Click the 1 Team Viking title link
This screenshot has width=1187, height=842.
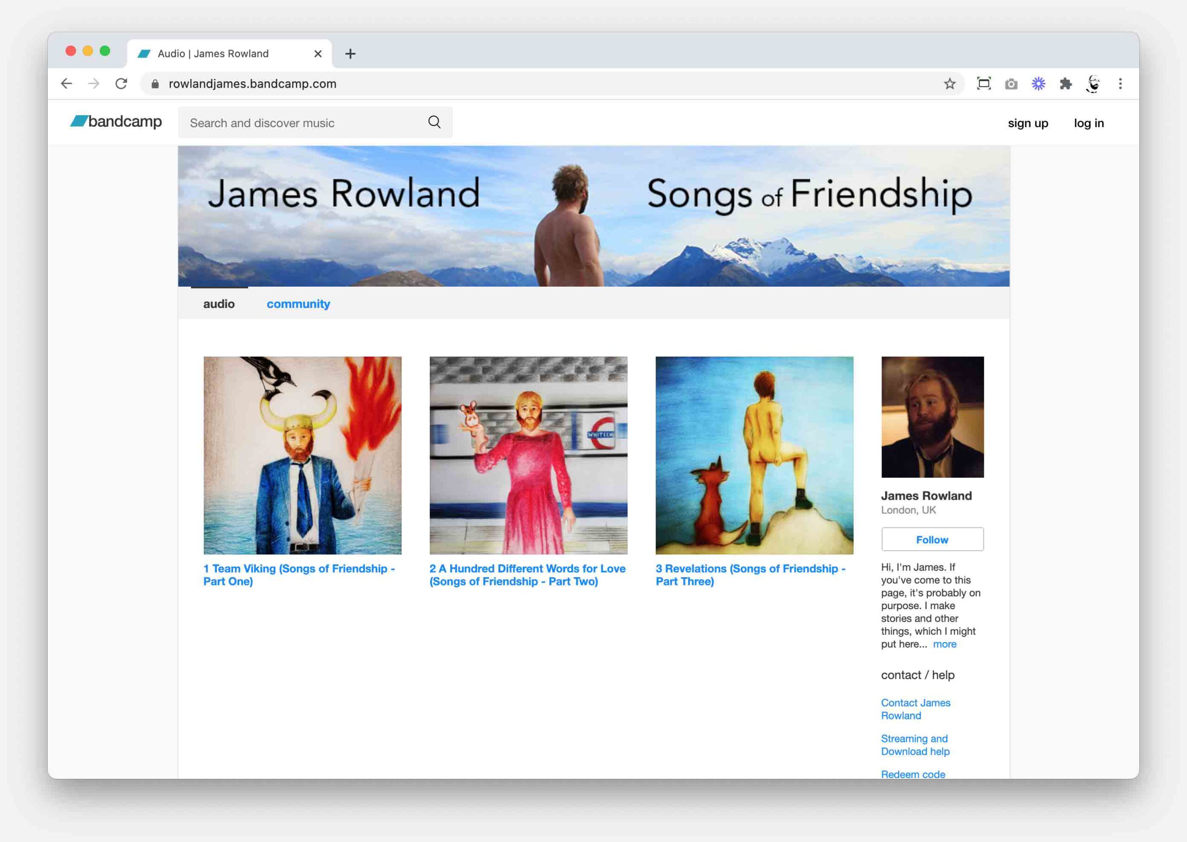[299, 575]
